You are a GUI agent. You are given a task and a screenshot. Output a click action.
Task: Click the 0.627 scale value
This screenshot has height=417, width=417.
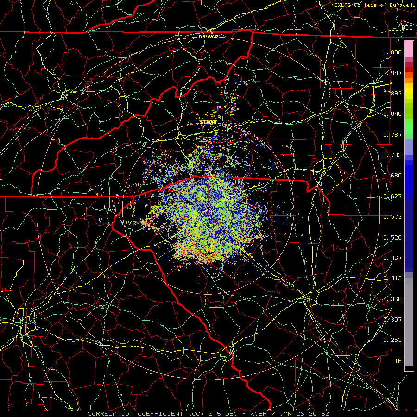[392, 196]
